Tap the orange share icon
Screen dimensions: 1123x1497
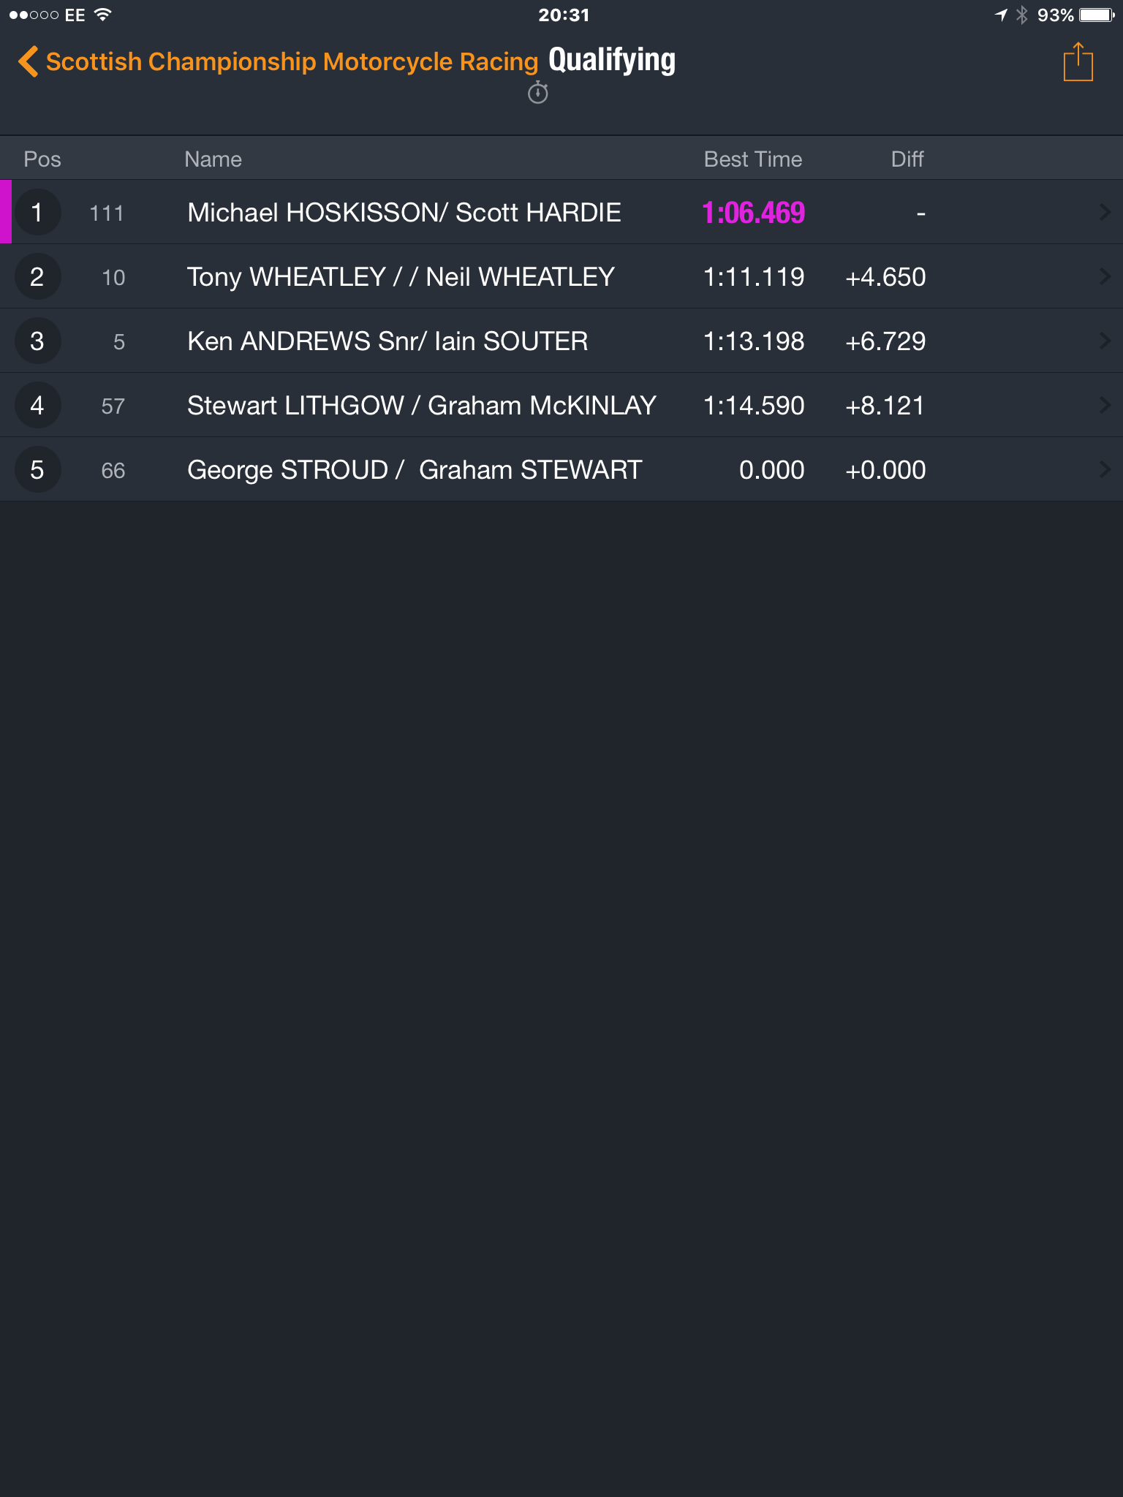[x=1078, y=62]
